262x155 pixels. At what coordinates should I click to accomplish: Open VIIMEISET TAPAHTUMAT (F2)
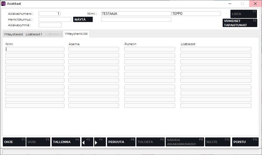[x=240, y=23]
